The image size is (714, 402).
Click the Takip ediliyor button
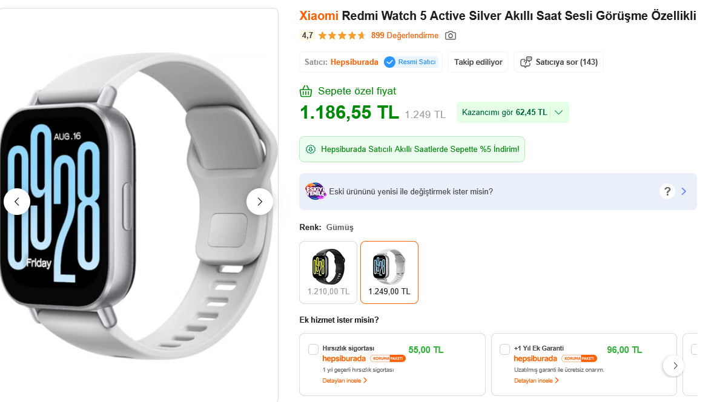point(478,62)
